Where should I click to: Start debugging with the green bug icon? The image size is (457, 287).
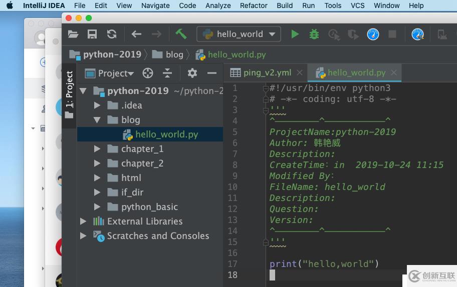[314, 34]
